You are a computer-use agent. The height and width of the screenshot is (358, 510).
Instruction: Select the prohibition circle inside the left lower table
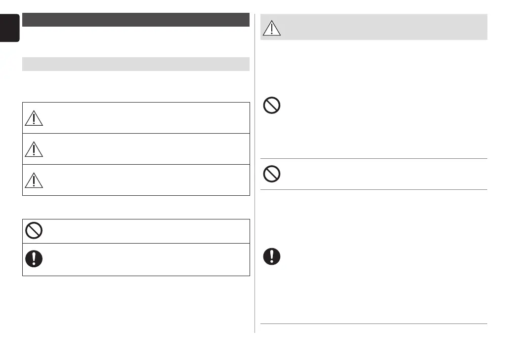(34, 230)
